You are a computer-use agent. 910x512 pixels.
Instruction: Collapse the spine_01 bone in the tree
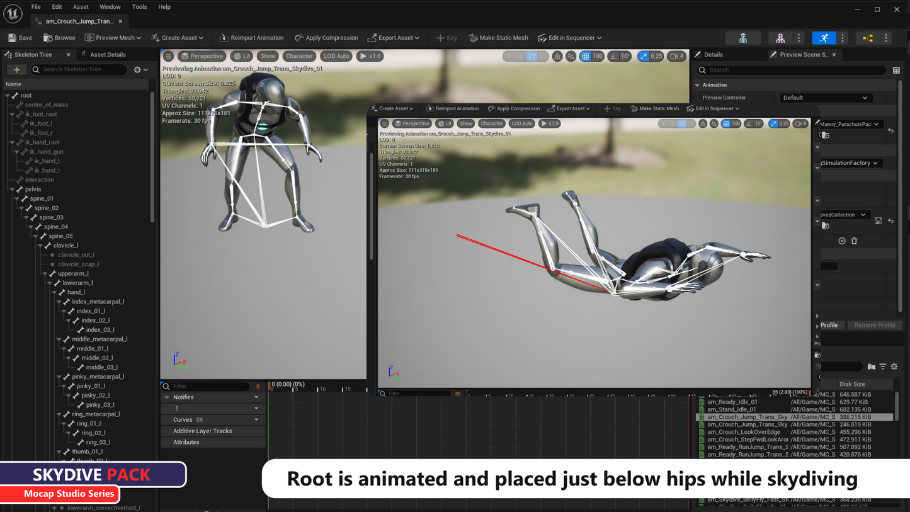point(17,198)
